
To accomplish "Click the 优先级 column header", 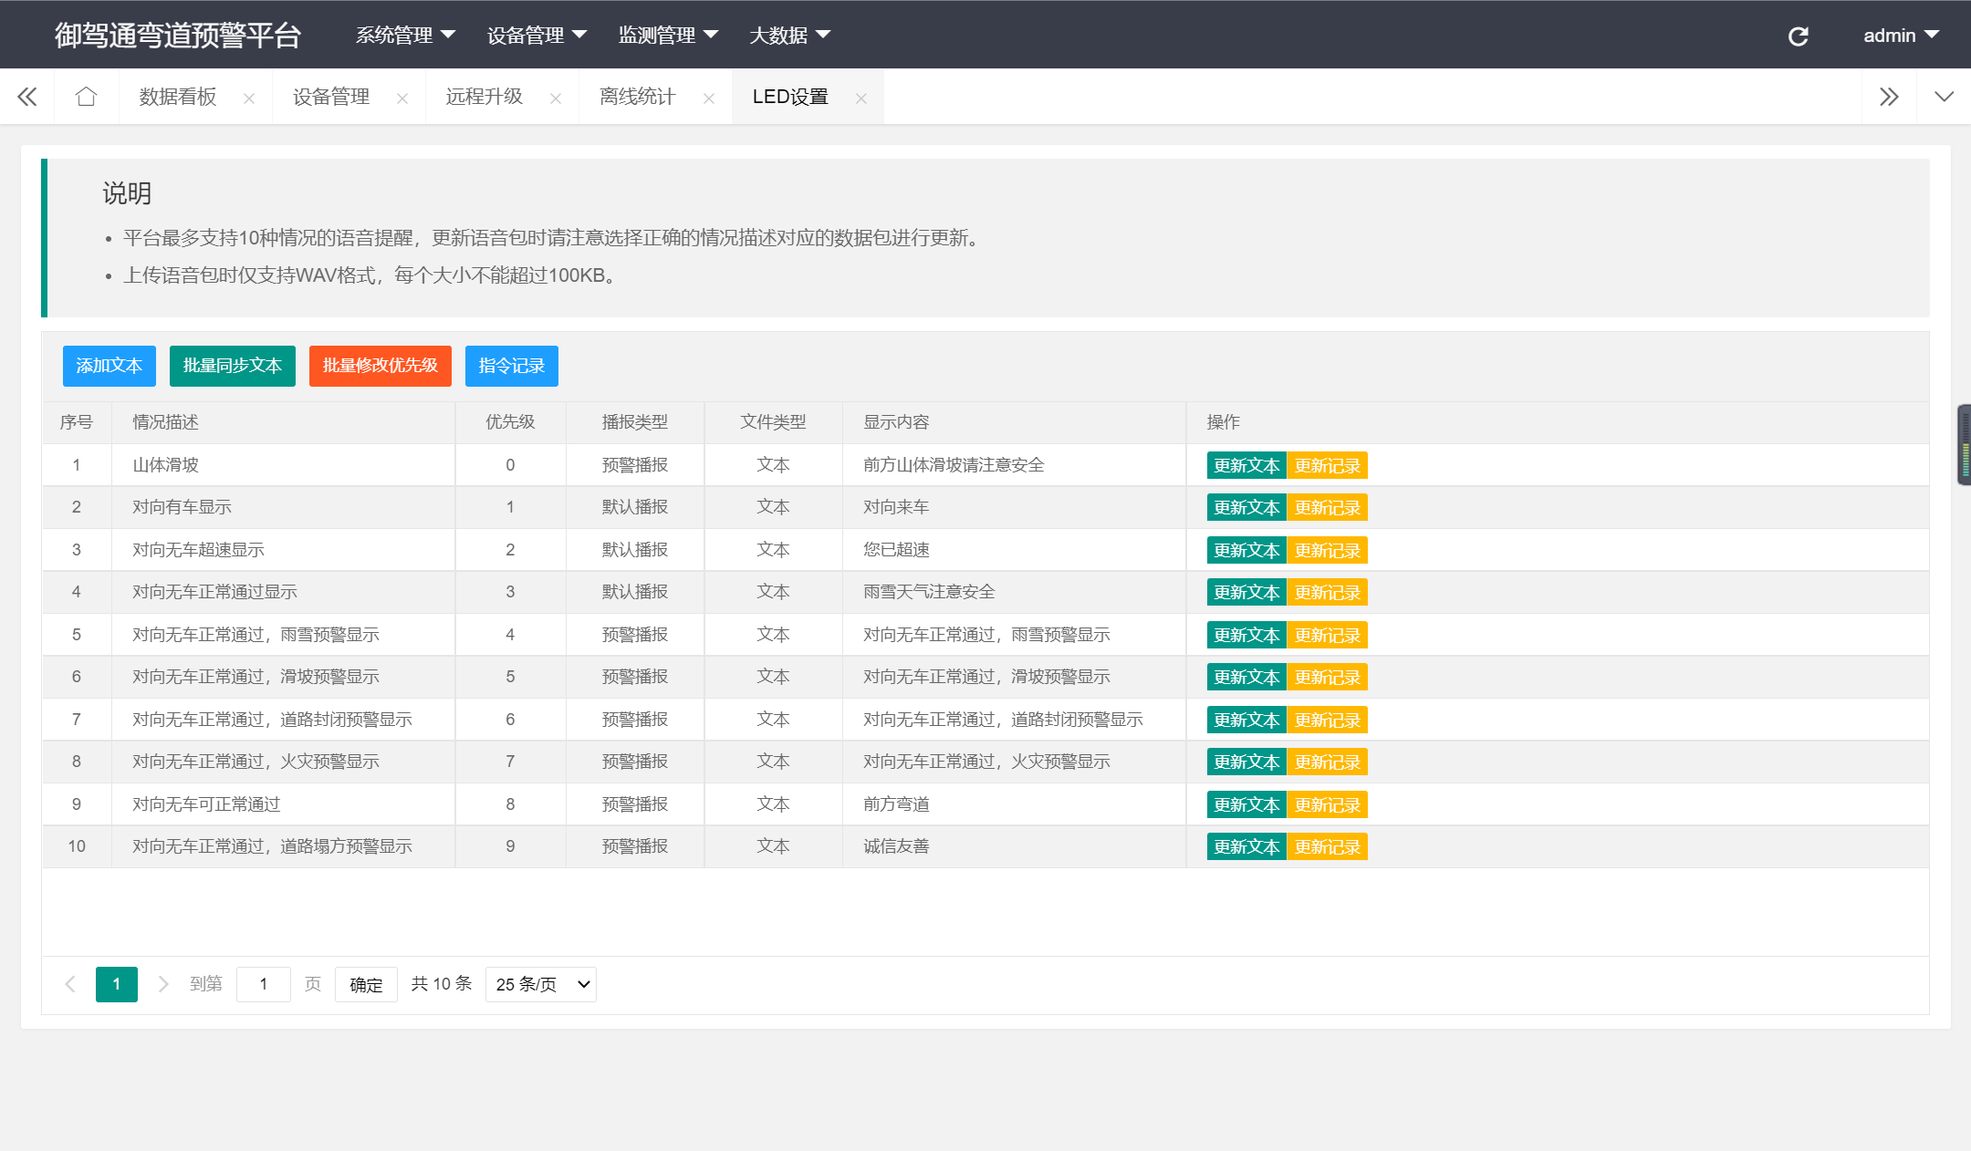I will pyautogui.click(x=510, y=422).
